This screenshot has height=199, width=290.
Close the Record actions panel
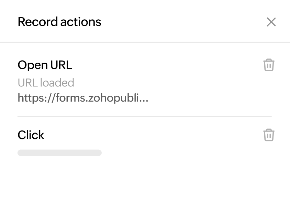[x=271, y=22]
